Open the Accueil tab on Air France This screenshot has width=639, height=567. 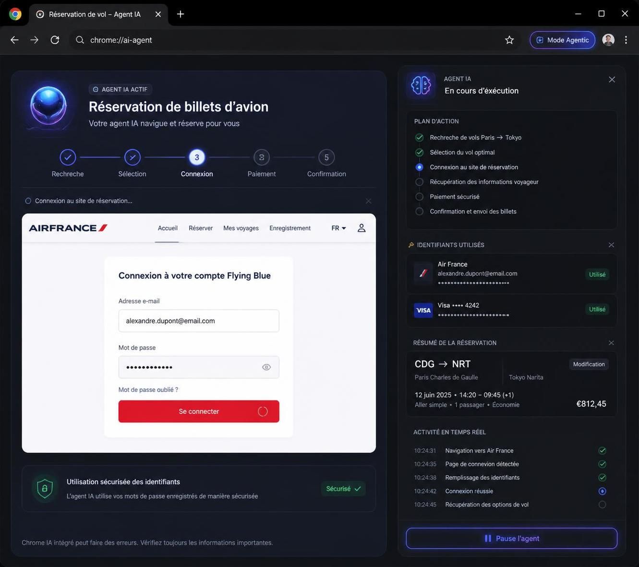pyautogui.click(x=168, y=228)
